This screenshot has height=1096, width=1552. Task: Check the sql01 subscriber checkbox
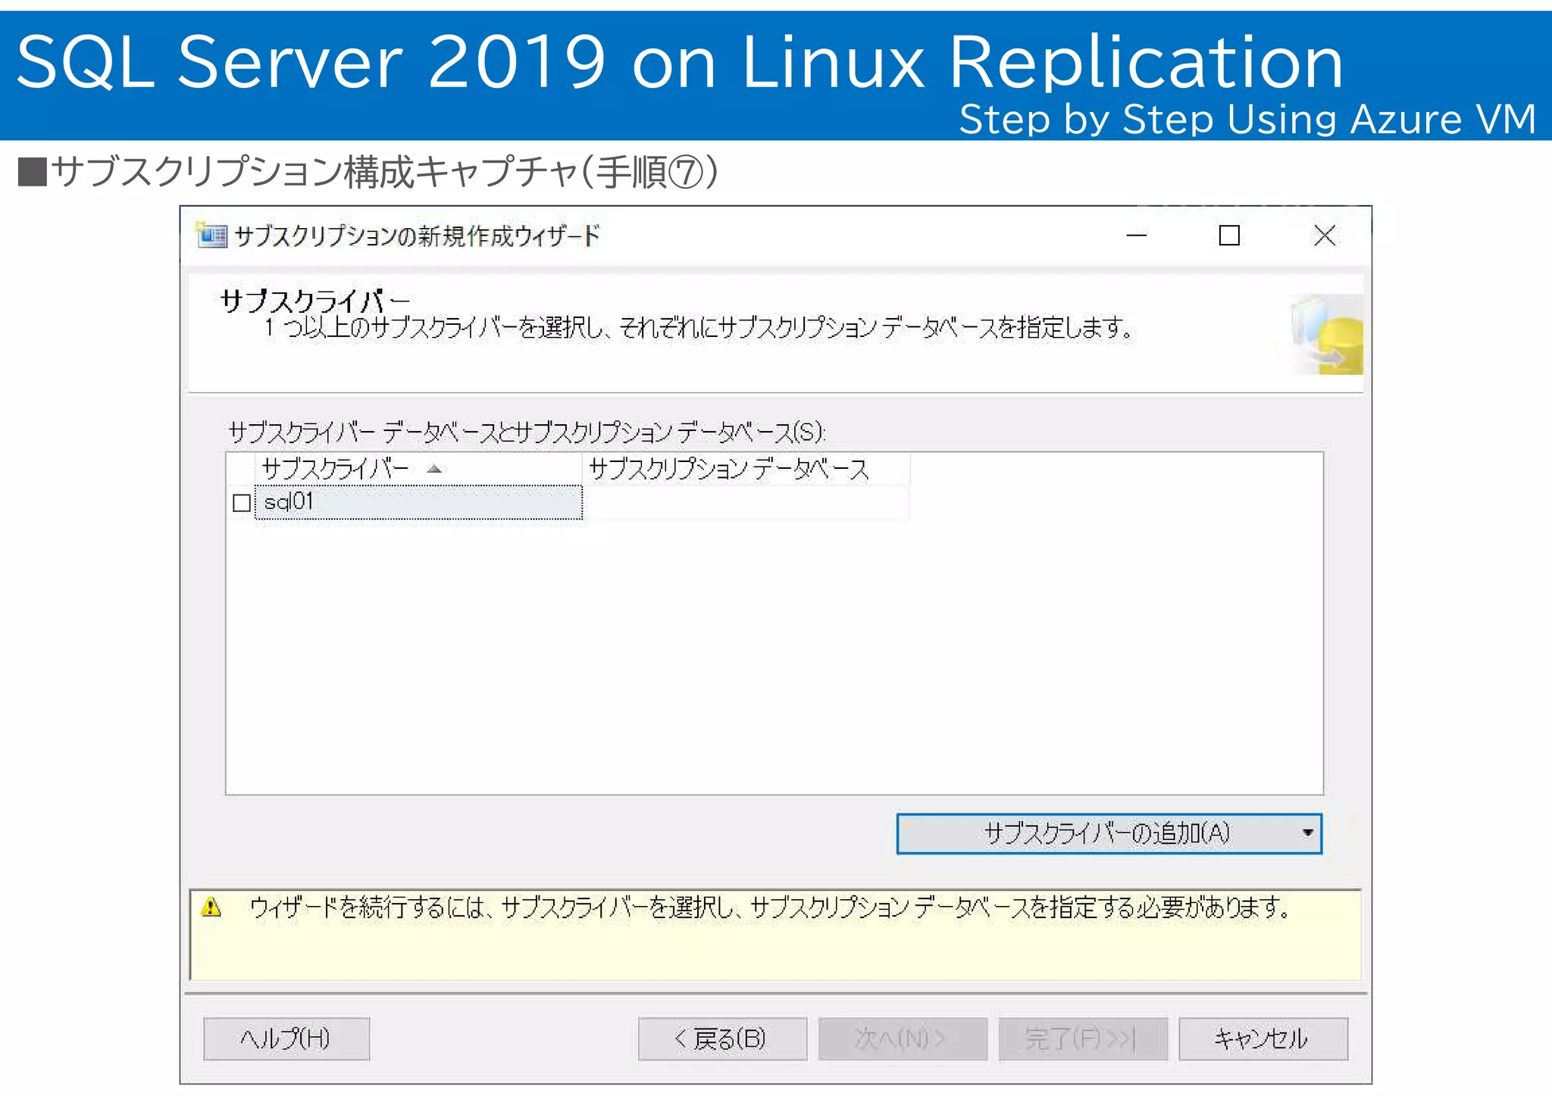coord(242,503)
